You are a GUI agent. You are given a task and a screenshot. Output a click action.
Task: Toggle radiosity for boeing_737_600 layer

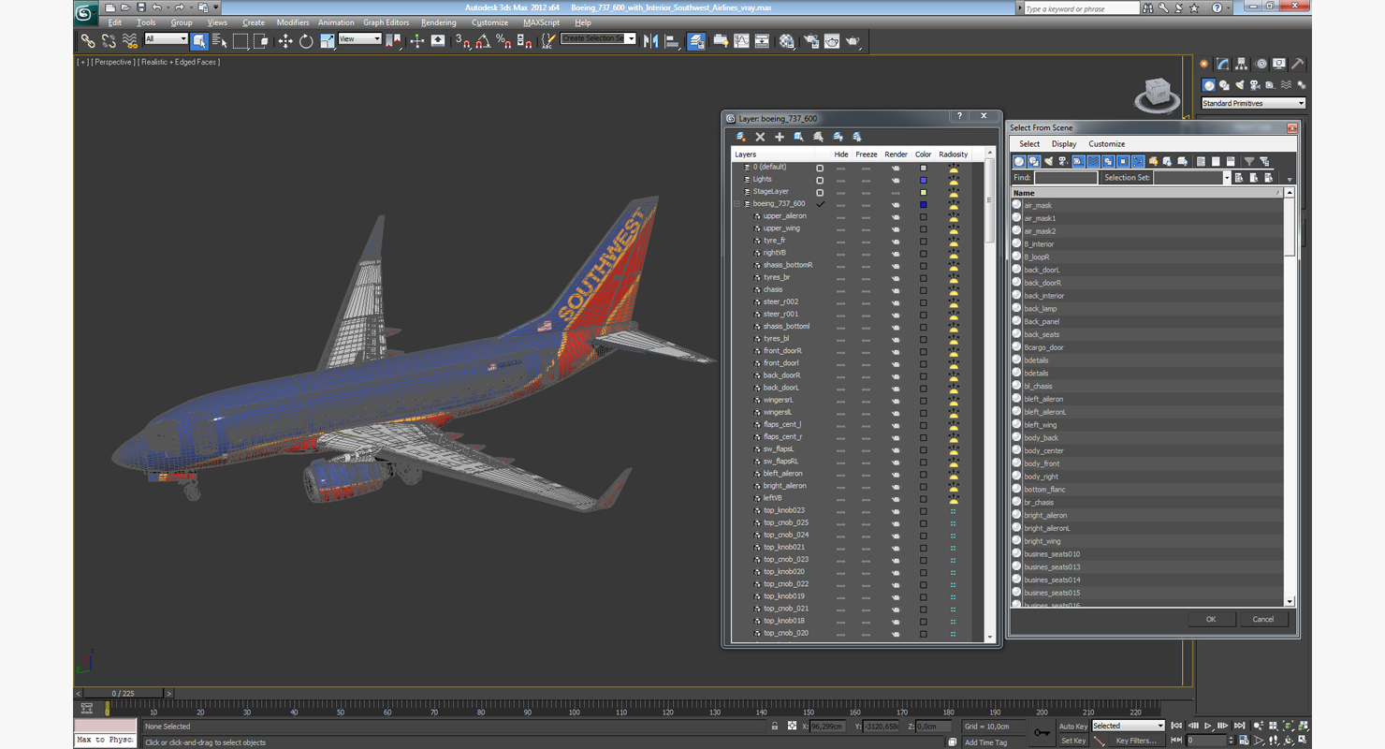953,204
